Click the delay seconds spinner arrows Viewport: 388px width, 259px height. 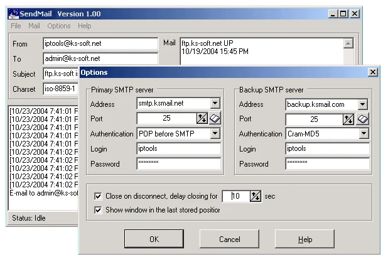[256, 196]
